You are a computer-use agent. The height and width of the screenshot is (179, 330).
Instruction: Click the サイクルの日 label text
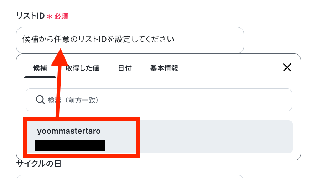tap(38, 164)
